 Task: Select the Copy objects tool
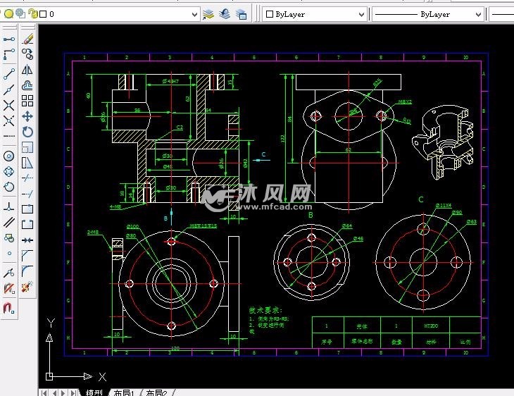click(x=27, y=54)
